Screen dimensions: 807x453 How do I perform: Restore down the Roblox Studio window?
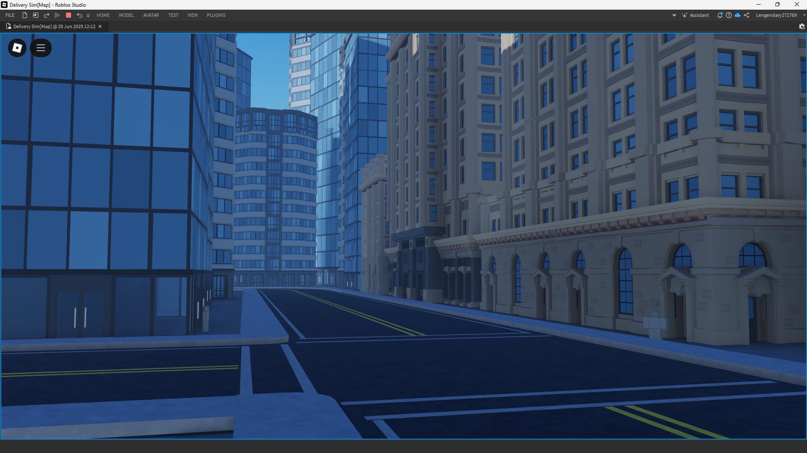tap(778, 5)
